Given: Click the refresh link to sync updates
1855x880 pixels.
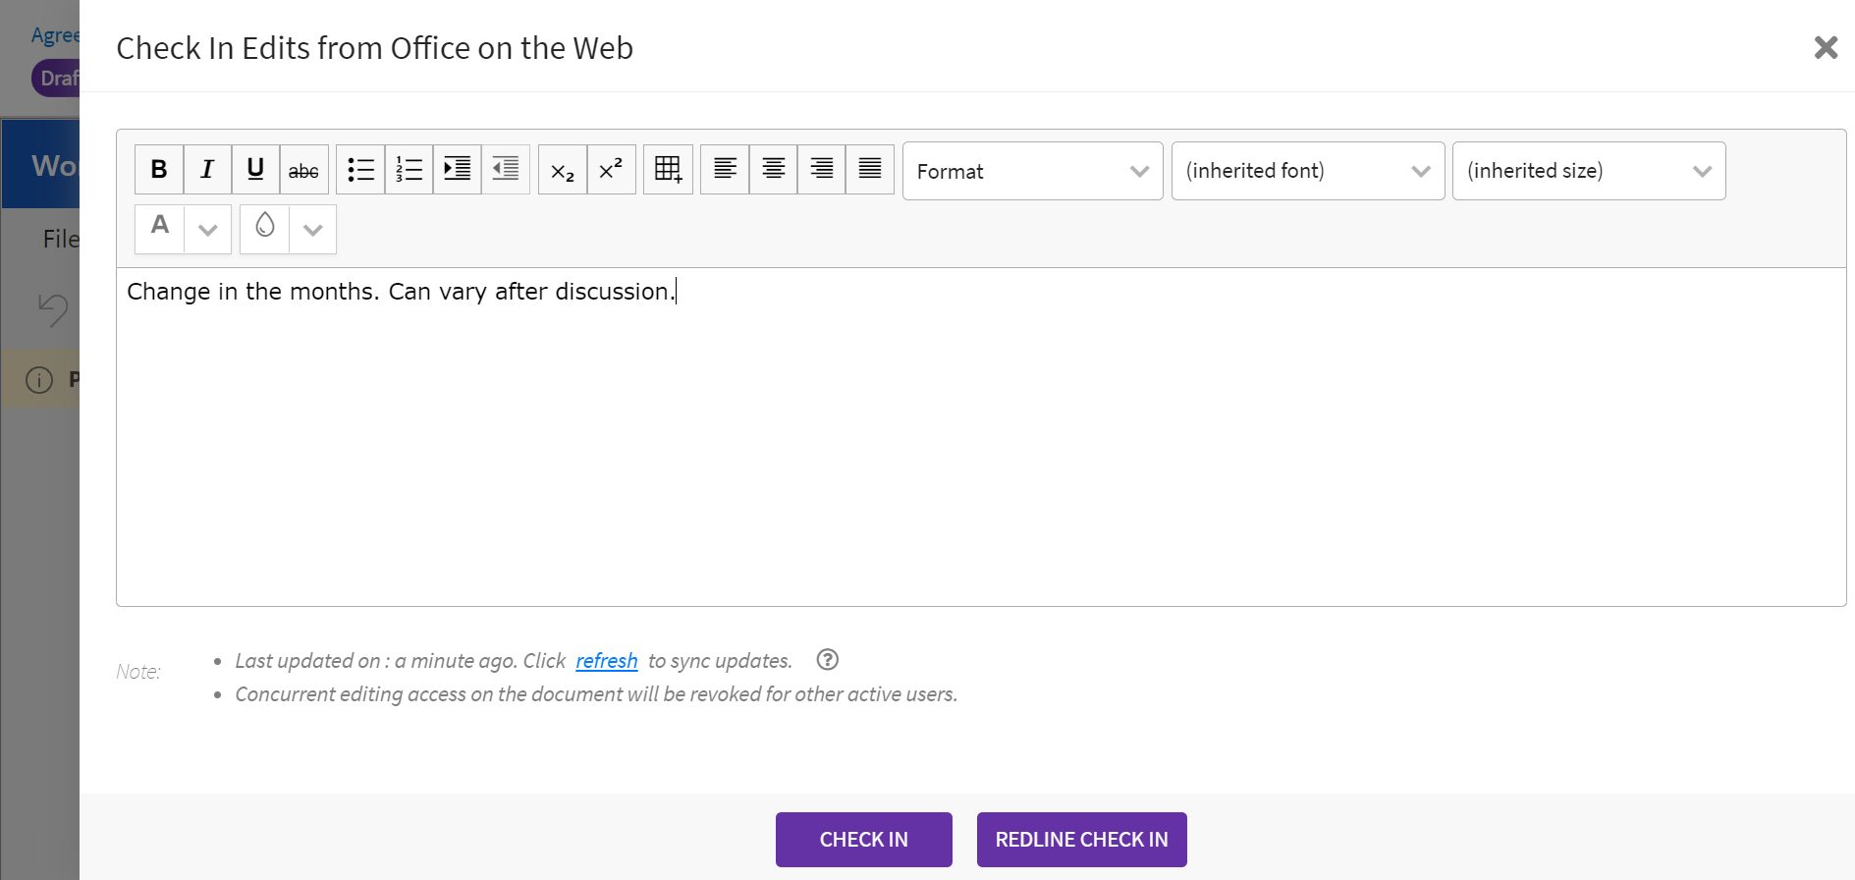Looking at the screenshot, I should [x=606, y=661].
